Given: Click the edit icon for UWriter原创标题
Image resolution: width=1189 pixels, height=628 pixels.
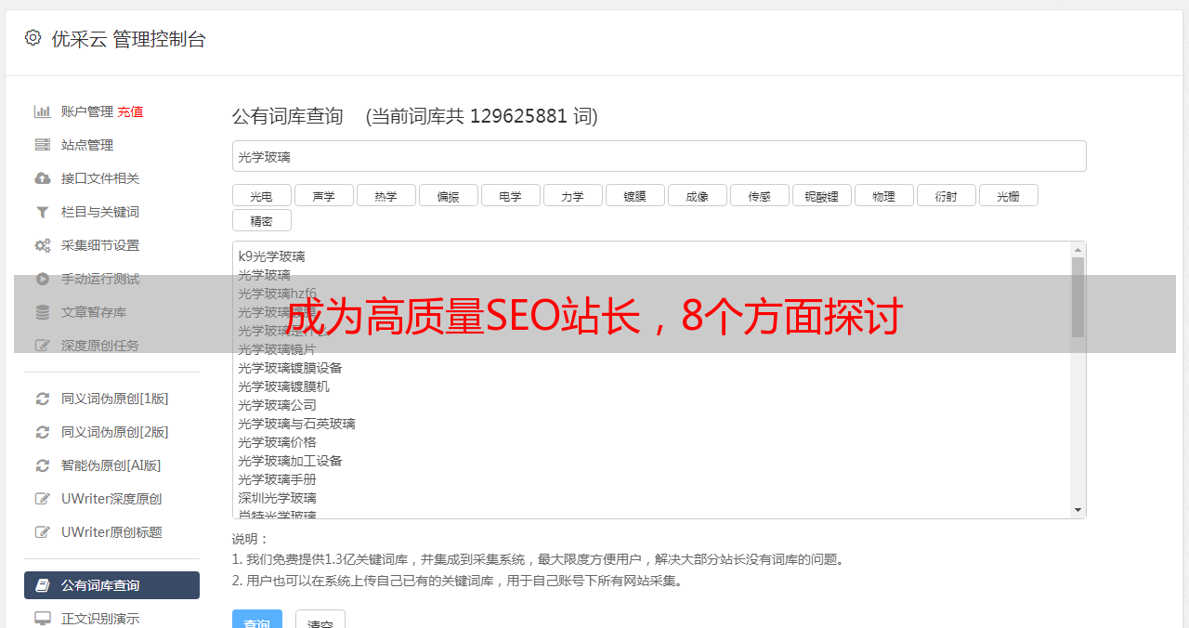Looking at the screenshot, I should coord(43,532).
